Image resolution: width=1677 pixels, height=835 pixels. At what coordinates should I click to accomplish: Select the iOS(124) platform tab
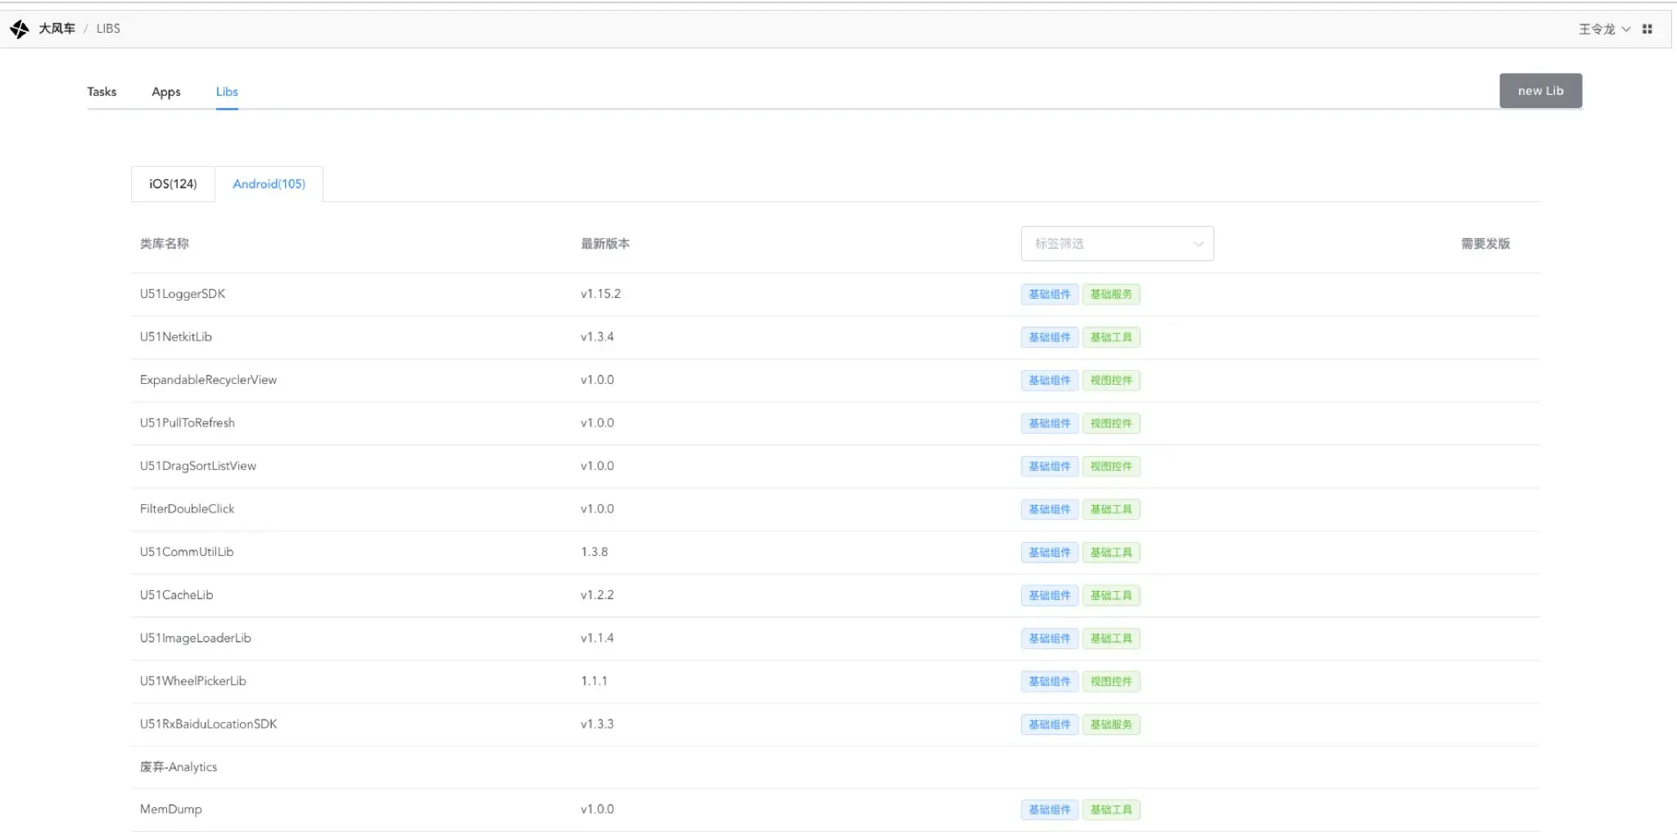173,184
